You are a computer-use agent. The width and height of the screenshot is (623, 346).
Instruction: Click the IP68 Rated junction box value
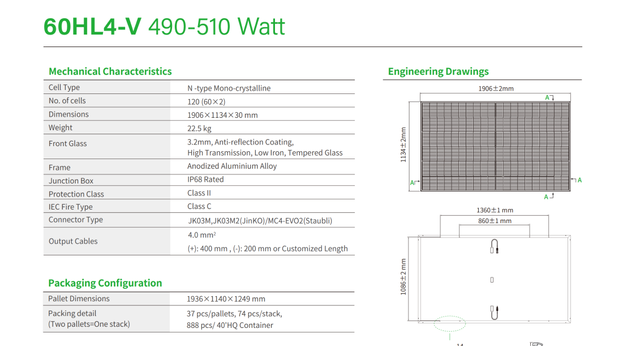click(205, 180)
